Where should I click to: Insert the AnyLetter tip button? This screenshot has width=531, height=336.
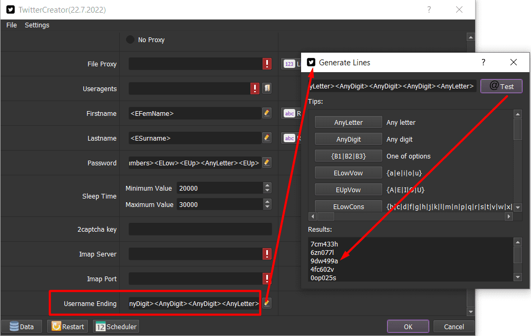coord(349,122)
